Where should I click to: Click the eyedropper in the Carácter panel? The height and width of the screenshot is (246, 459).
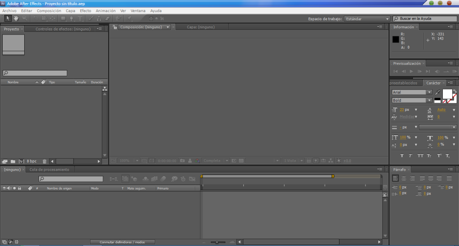(437, 92)
